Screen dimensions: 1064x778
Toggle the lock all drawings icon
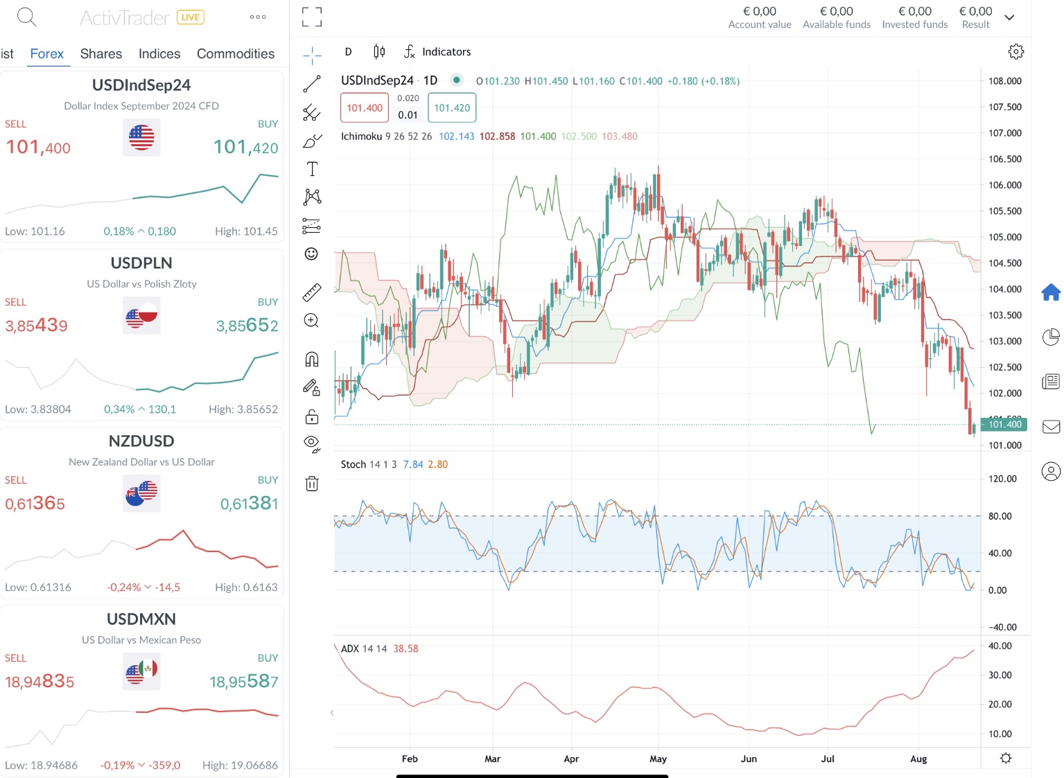(x=311, y=416)
